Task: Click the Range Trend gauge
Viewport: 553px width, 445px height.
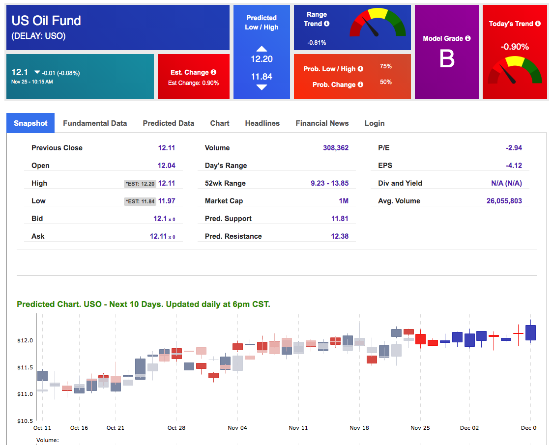Action: click(x=378, y=23)
